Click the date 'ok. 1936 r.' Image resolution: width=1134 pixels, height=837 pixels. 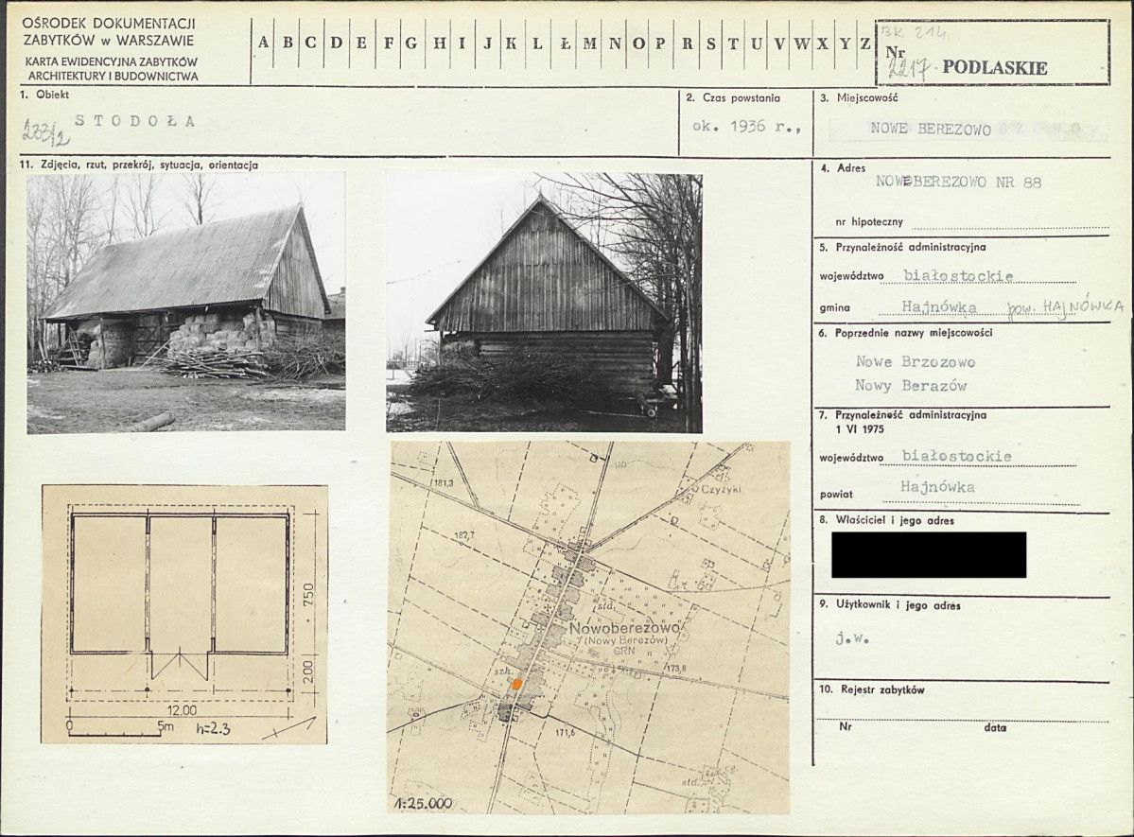746,126
